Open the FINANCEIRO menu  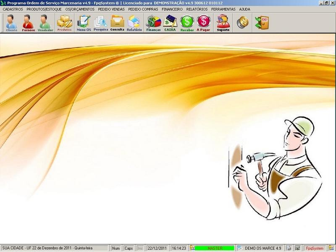click(172, 9)
